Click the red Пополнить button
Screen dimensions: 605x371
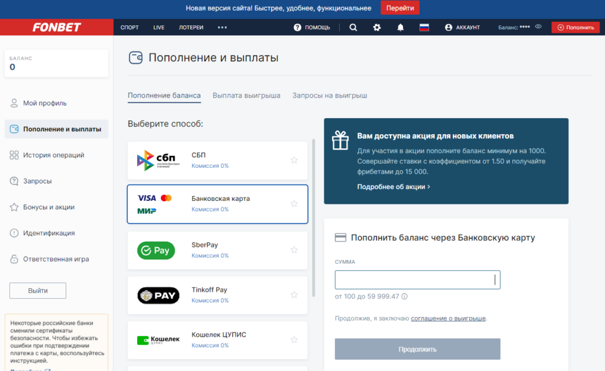coord(575,27)
